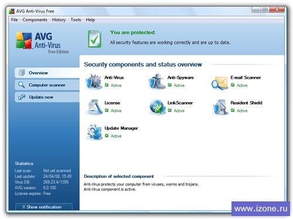Click 'You are protected.' status heading
Viewport: 293px width, 219px height.
tap(133, 32)
